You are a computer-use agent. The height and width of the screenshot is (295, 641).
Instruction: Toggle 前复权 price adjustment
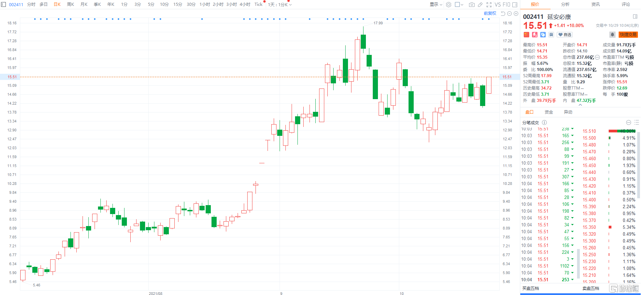490,13
